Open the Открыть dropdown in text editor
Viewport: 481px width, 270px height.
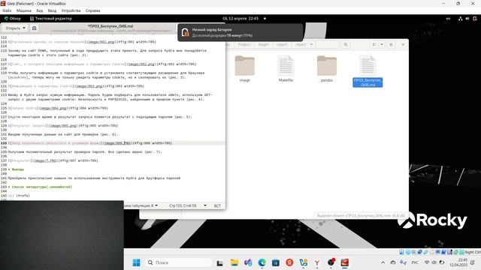(15, 28)
